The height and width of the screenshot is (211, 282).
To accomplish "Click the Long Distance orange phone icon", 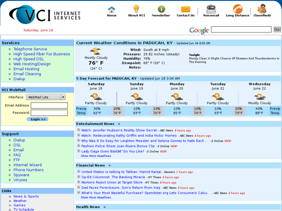I will click(238, 9).
